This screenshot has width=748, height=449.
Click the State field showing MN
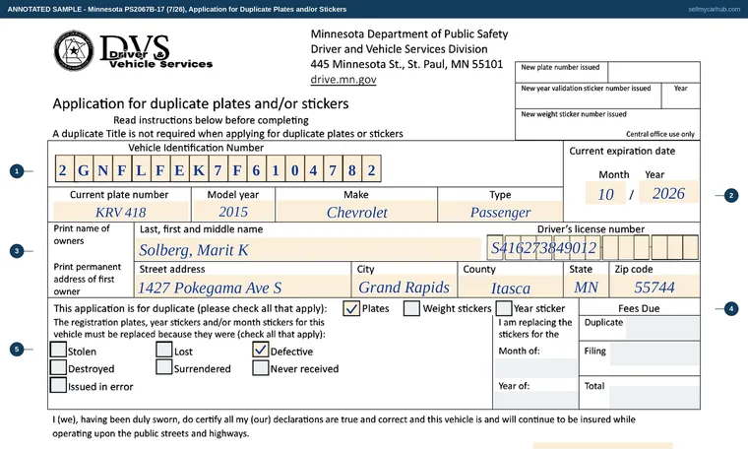586,288
